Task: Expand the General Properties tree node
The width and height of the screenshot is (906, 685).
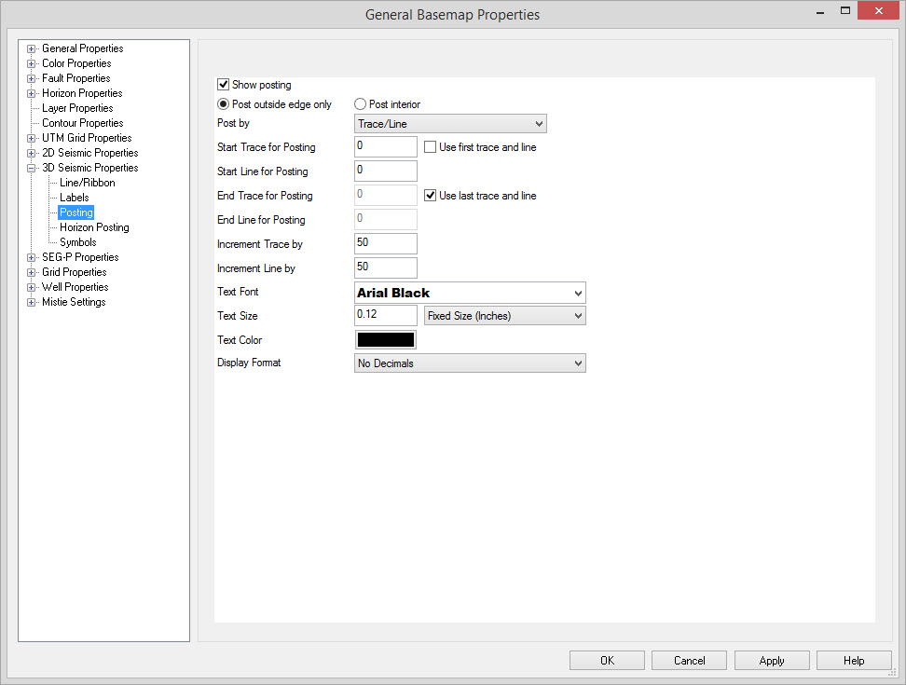Action: [32, 48]
